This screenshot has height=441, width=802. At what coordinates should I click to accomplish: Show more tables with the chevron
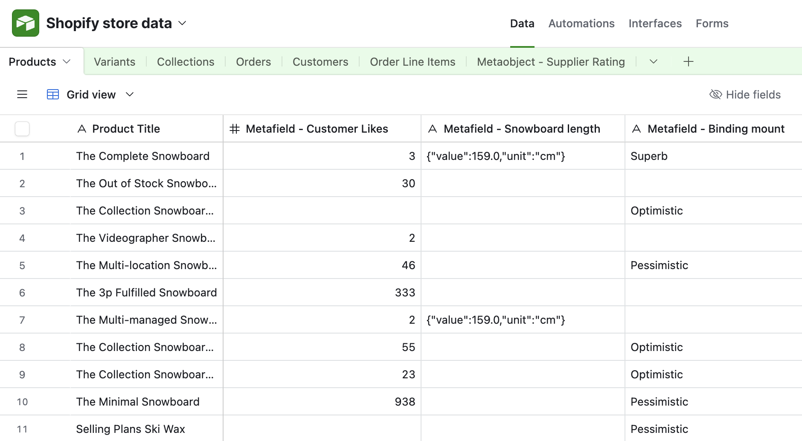(653, 61)
